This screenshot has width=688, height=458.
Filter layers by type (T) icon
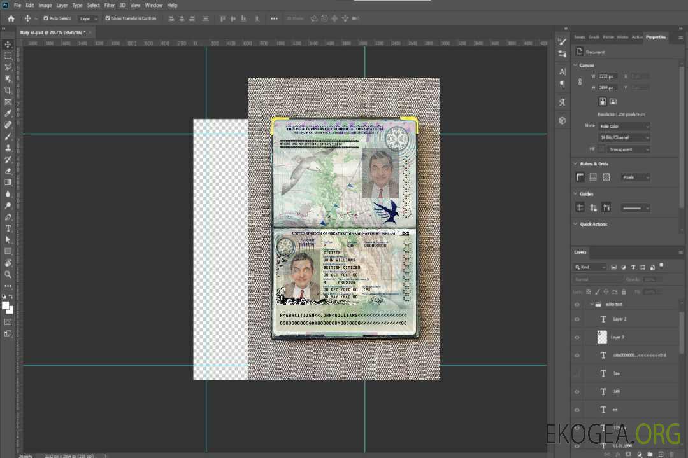pos(633,267)
